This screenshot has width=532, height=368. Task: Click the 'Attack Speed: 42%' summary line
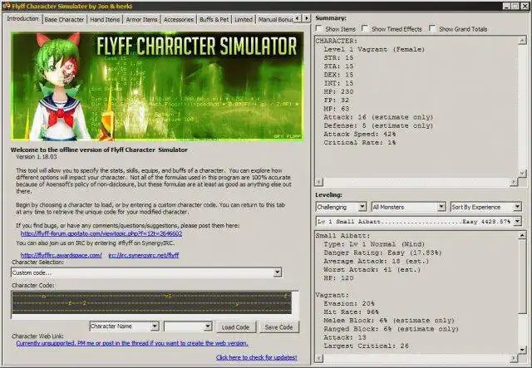[x=359, y=134]
